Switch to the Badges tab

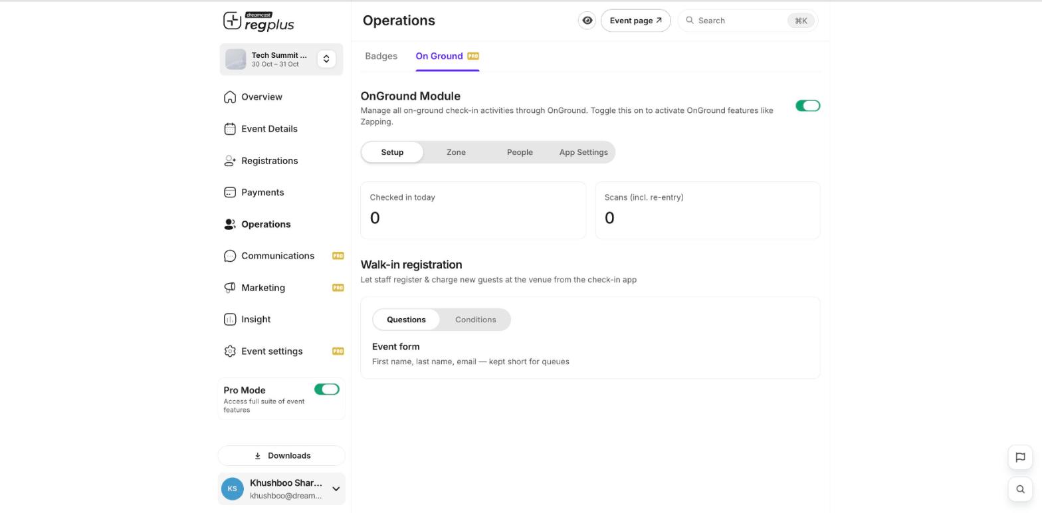pyautogui.click(x=381, y=56)
